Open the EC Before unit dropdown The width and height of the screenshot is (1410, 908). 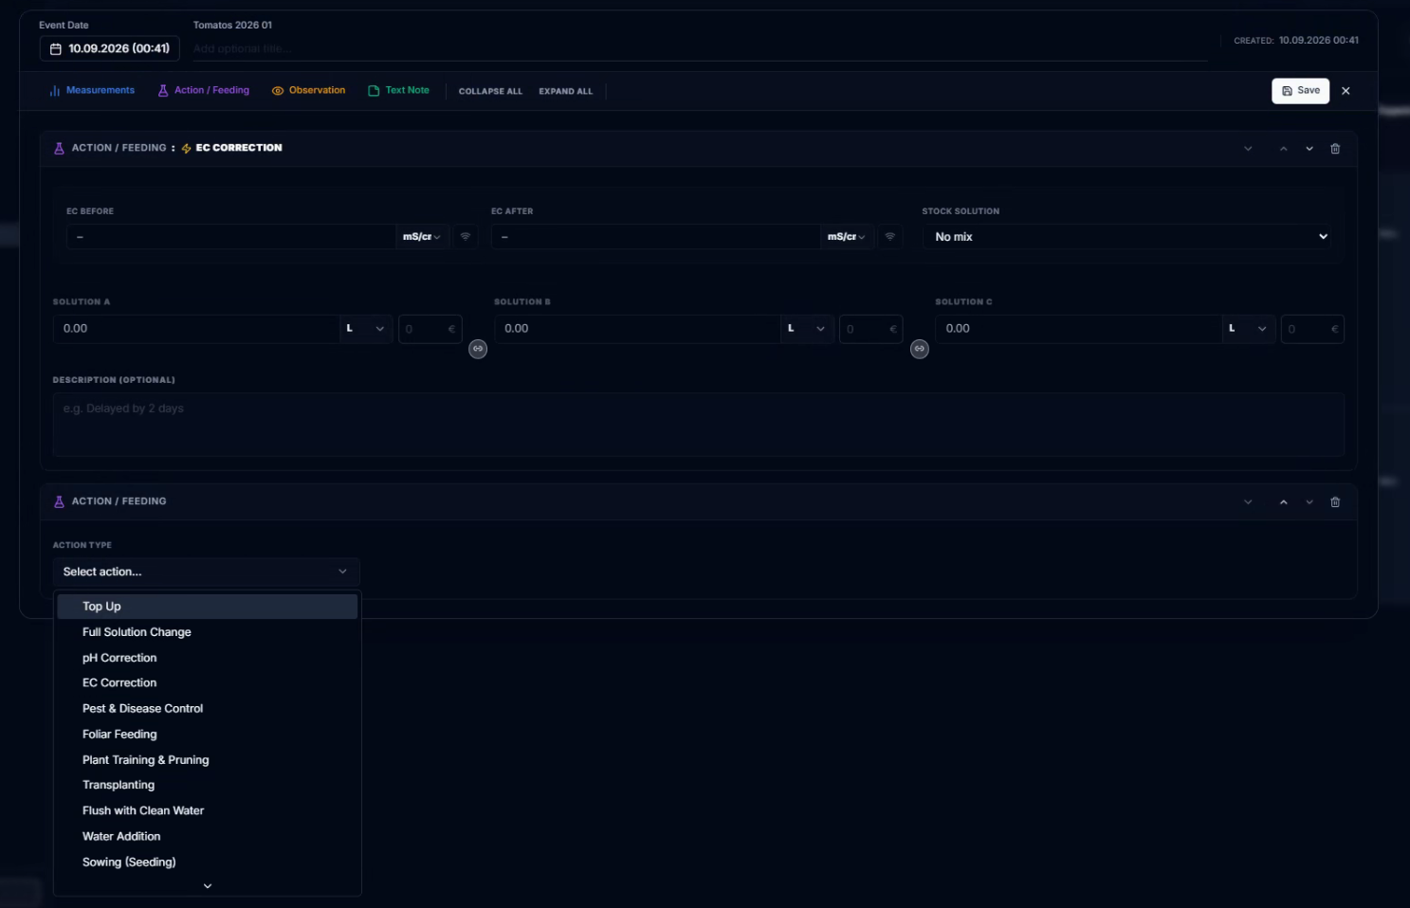422,237
